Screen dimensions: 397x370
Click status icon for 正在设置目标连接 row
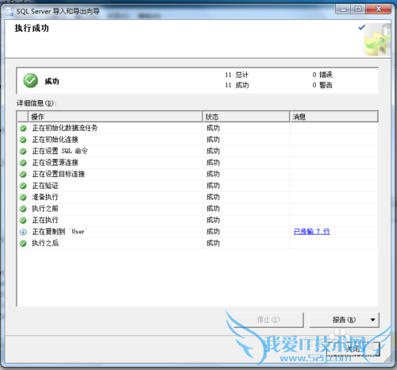(x=23, y=174)
